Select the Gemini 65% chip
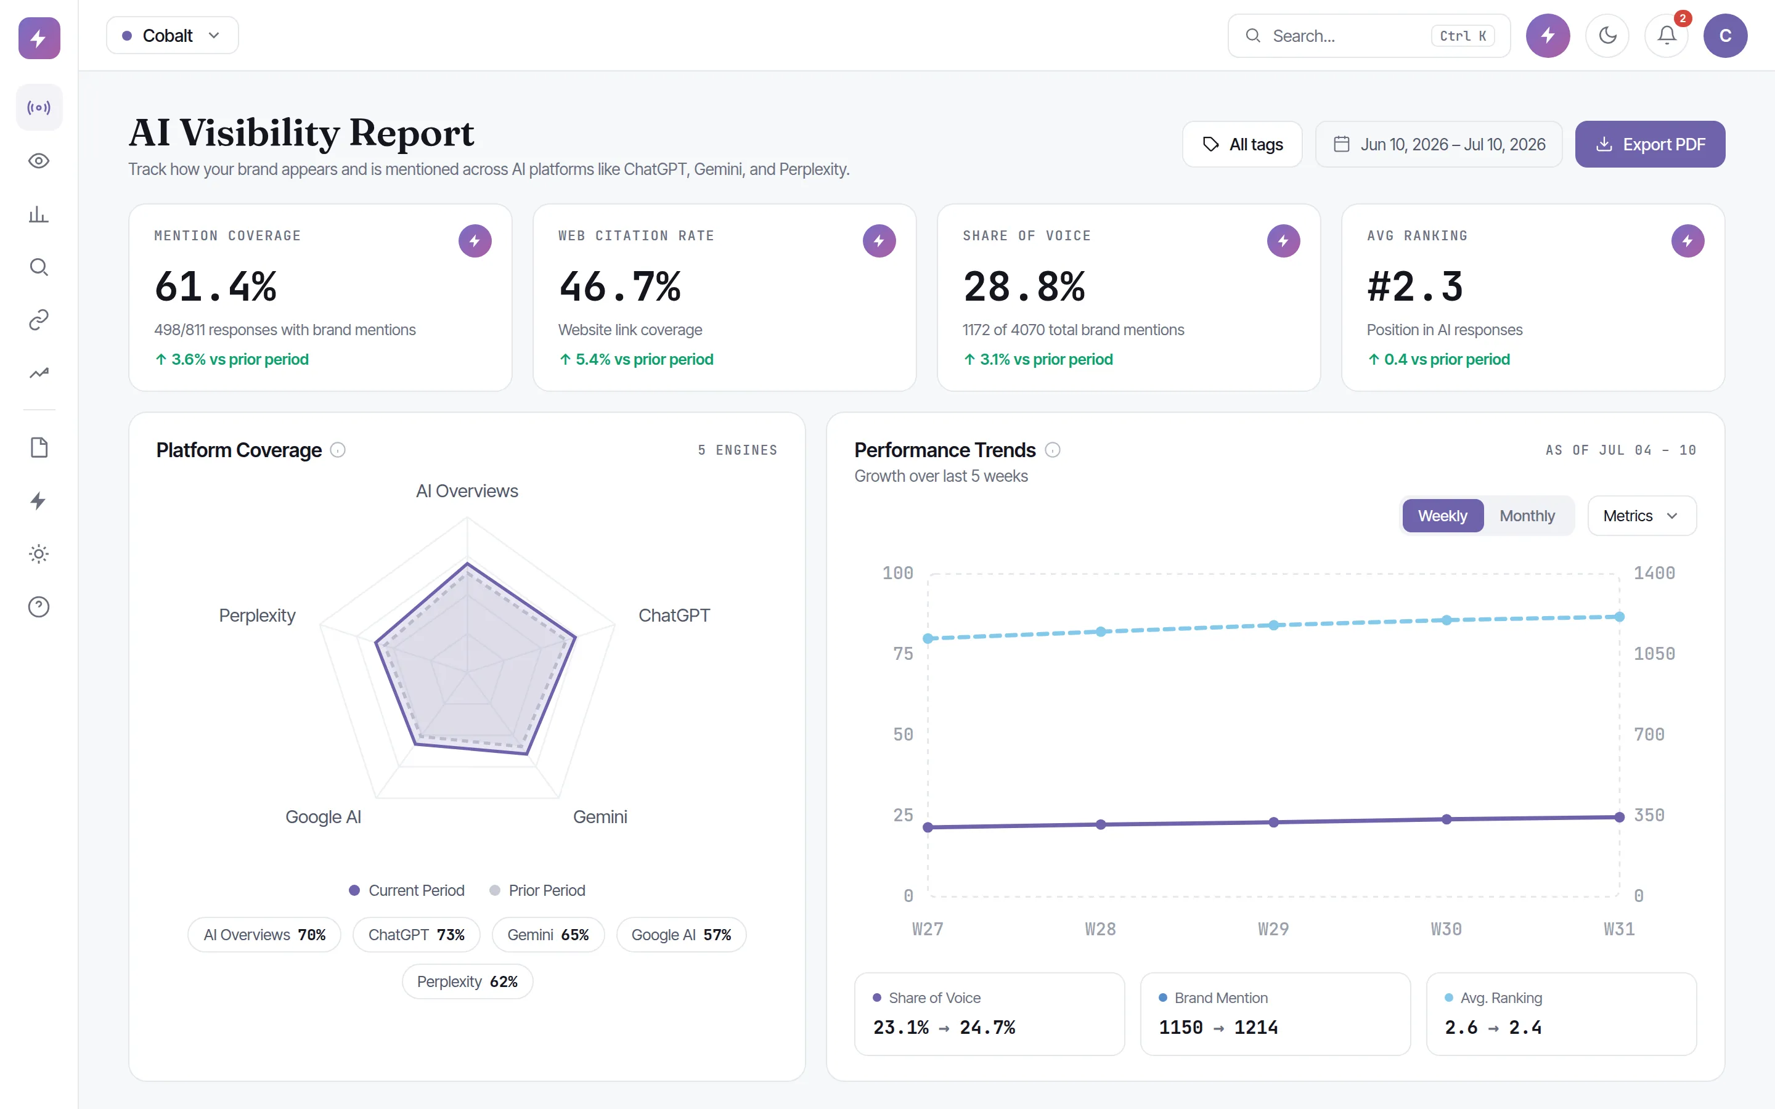The image size is (1775, 1109). pyautogui.click(x=548, y=935)
